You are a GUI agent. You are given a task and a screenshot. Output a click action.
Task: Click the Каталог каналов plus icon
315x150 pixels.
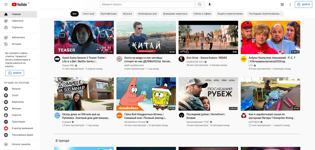click(6, 144)
